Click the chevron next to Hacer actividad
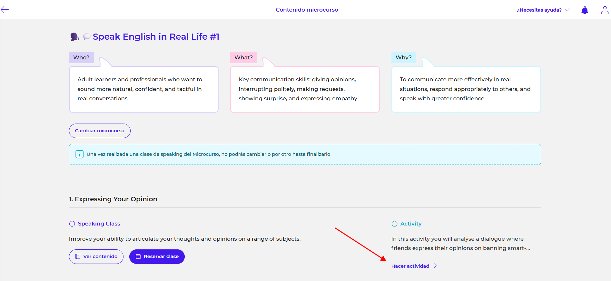This screenshot has width=611, height=281. click(435, 266)
